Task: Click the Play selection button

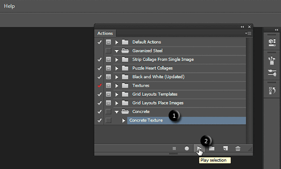Action: pyautogui.click(x=199, y=148)
